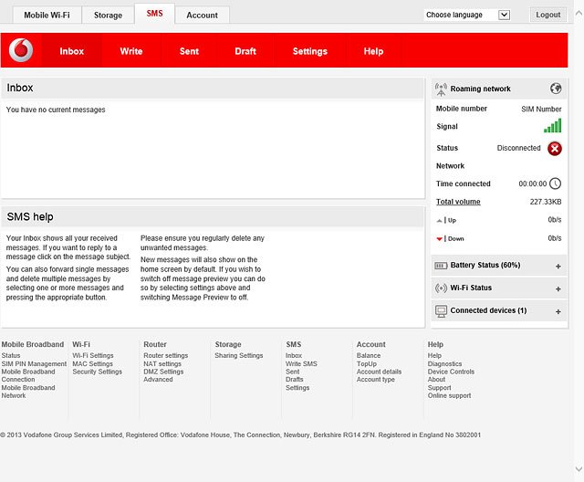Image resolution: width=584 pixels, height=482 pixels.
Task: Click the "00:00:00" time connected value
Action: pyautogui.click(x=533, y=183)
